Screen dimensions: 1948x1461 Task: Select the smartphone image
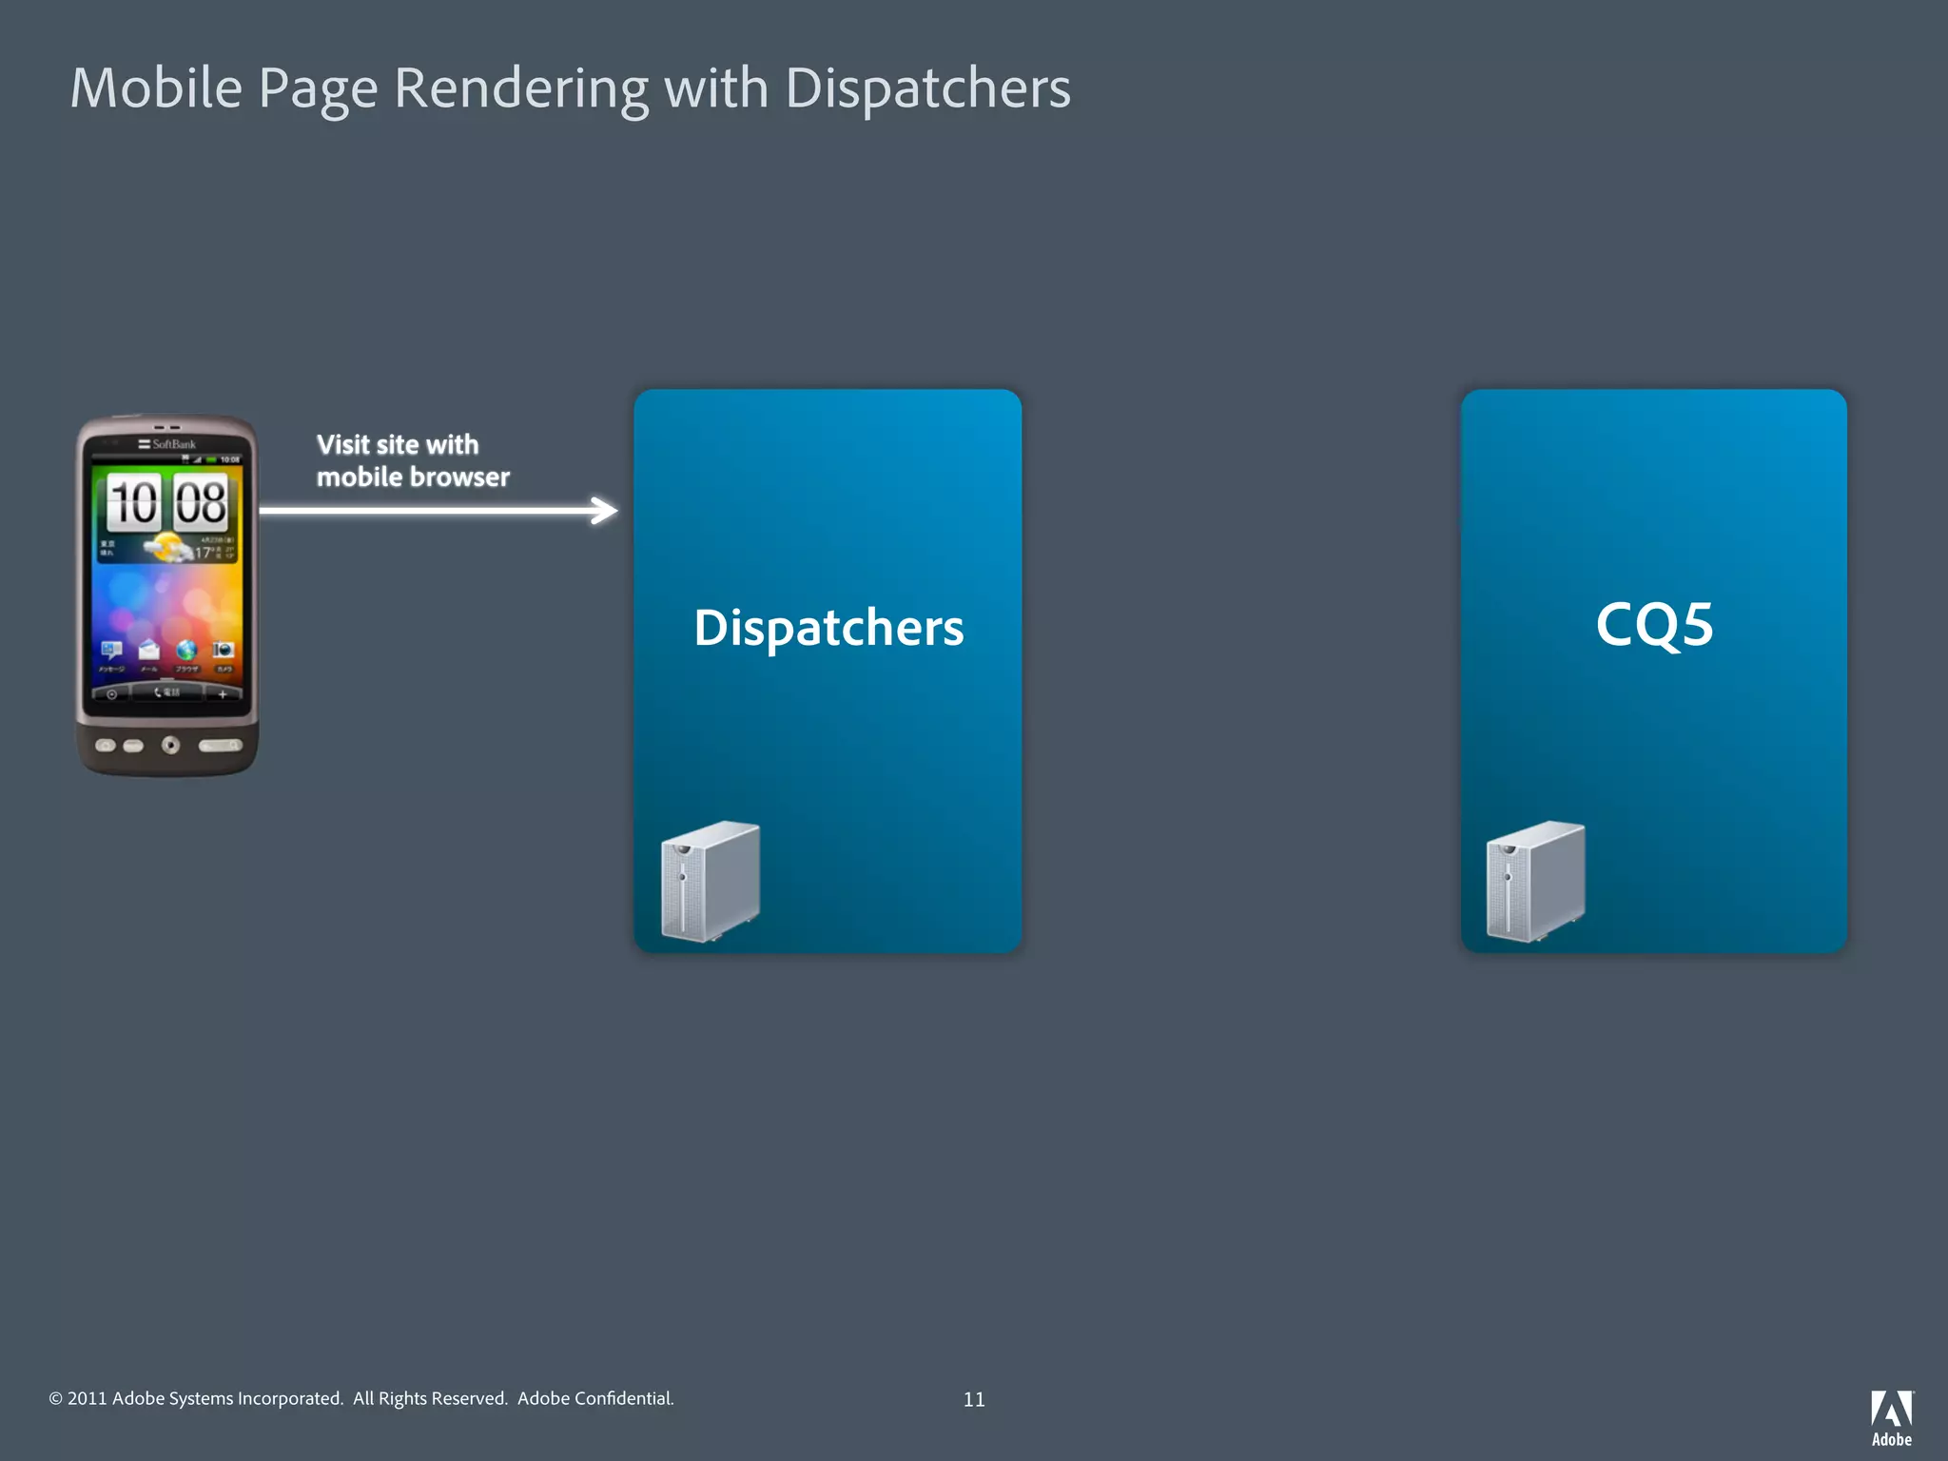tap(167, 595)
